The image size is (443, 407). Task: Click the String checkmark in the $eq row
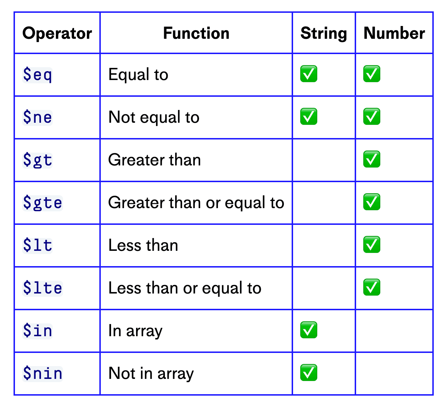pos(308,74)
